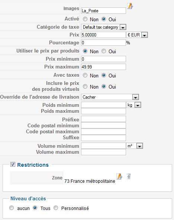Uncheck the Restrictions checkbox
Image resolution: width=174 pixels, height=220 pixels.
[x=13, y=164]
